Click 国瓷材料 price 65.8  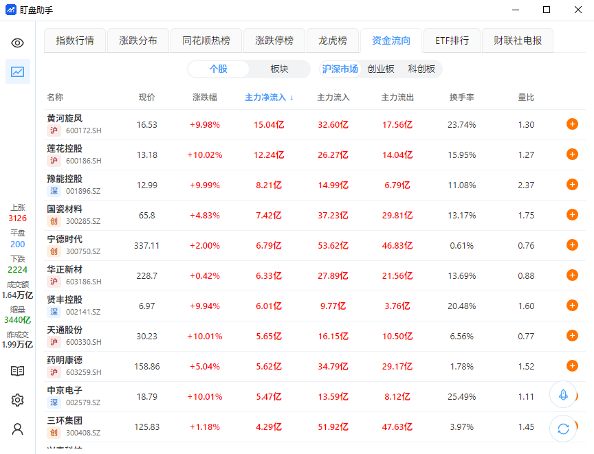point(146,215)
